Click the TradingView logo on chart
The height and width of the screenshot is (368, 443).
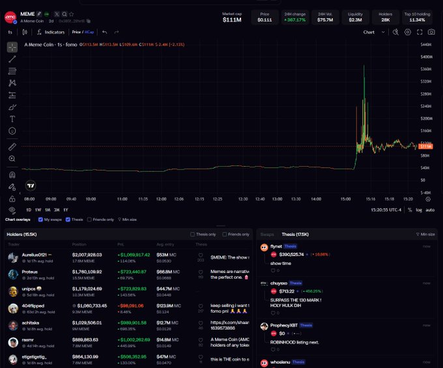coord(31,186)
